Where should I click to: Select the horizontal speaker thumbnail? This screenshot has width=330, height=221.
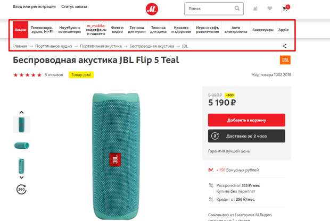click(x=21, y=146)
